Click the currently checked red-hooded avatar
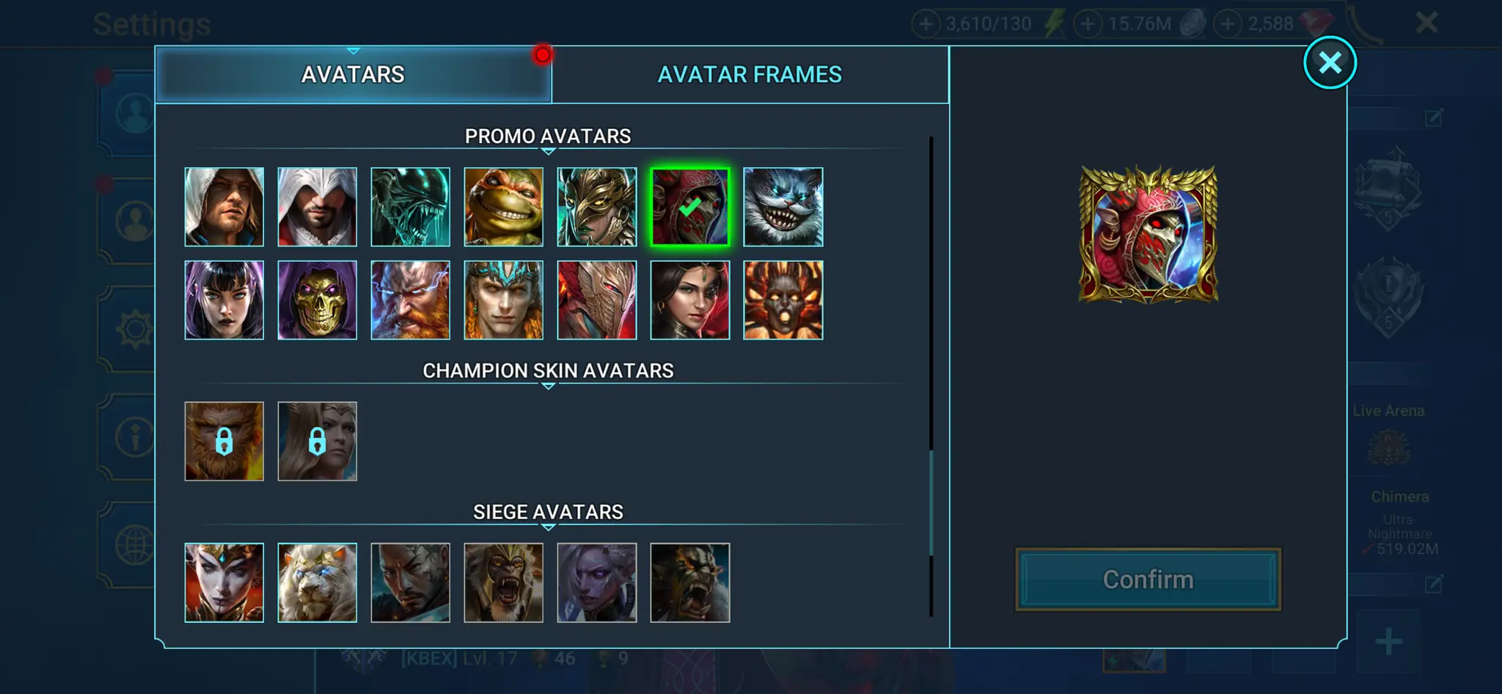The height and width of the screenshot is (694, 1502). pos(689,207)
